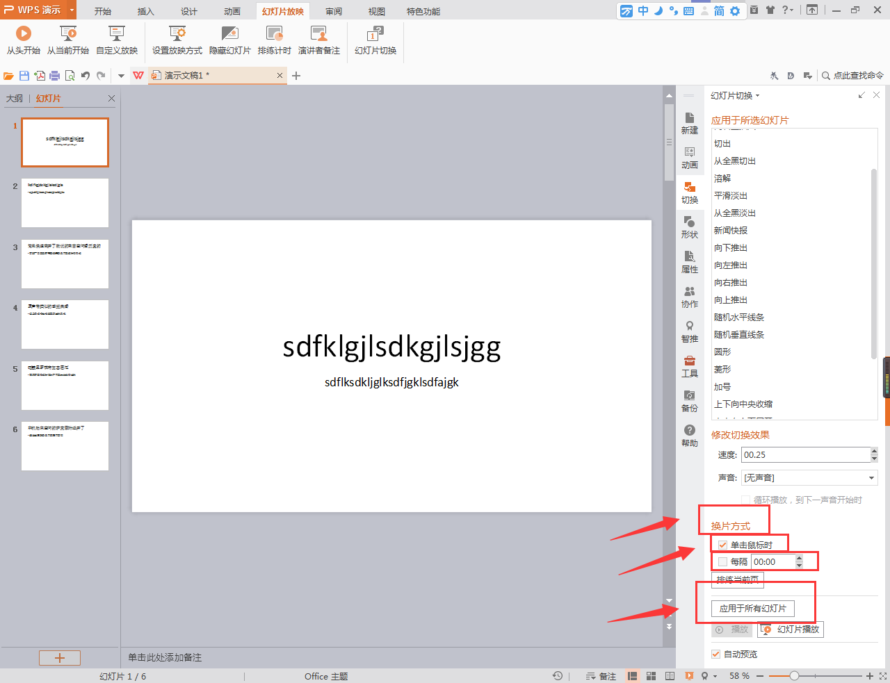The height and width of the screenshot is (683, 890).
Task: Start slideshow from current slide (从当前开始)
Action: click(68, 40)
